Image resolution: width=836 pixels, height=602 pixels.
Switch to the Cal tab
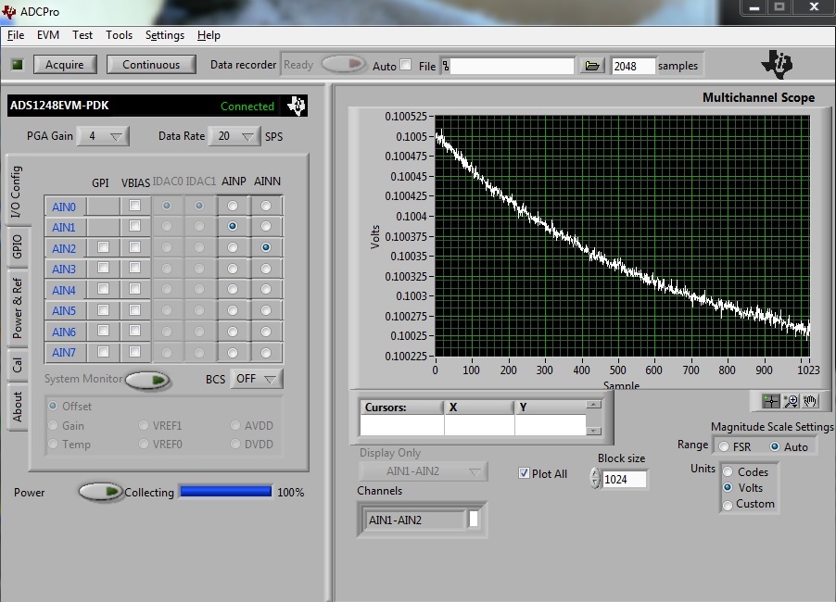(17, 365)
